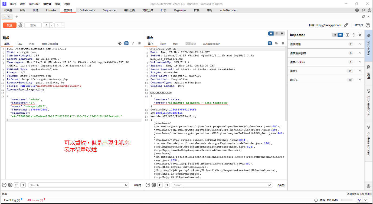Open Inspector side tab icon
Screen dimensions: 373x204
[x=369, y=36]
